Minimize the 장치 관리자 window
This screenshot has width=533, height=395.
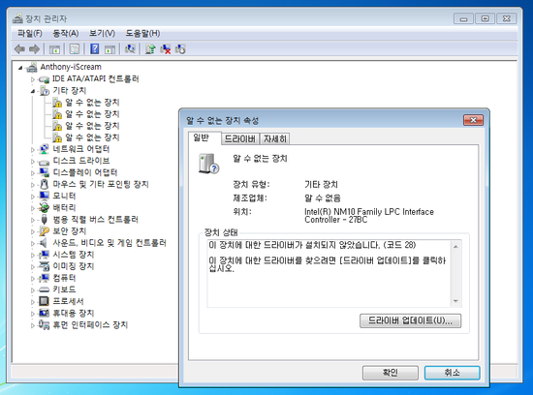pos(463,18)
